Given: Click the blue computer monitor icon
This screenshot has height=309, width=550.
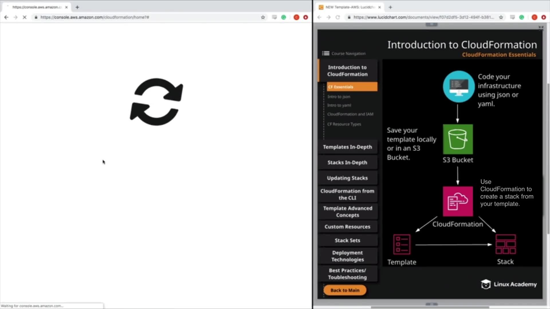Looking at the screenshot, I should coord(458,86).
